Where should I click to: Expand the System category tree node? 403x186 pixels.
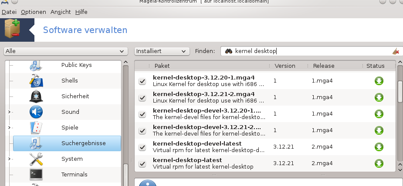point(9,159)
